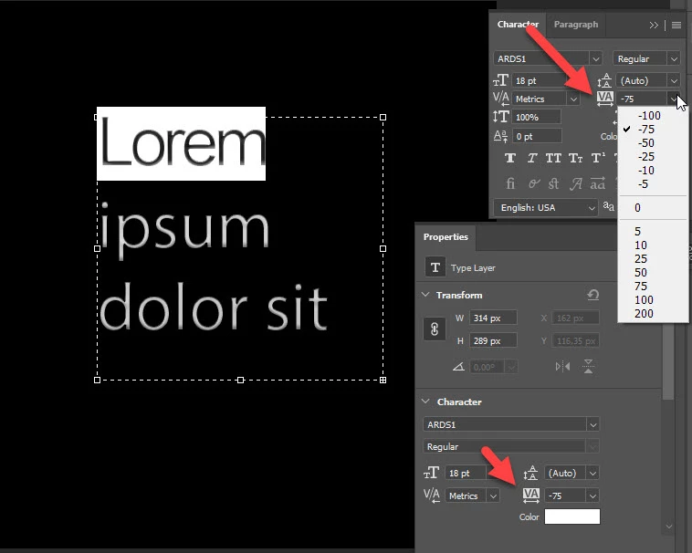692x553 pixels.
Task: Click the Type Layer T icon
Action: [x=435, y=267]
